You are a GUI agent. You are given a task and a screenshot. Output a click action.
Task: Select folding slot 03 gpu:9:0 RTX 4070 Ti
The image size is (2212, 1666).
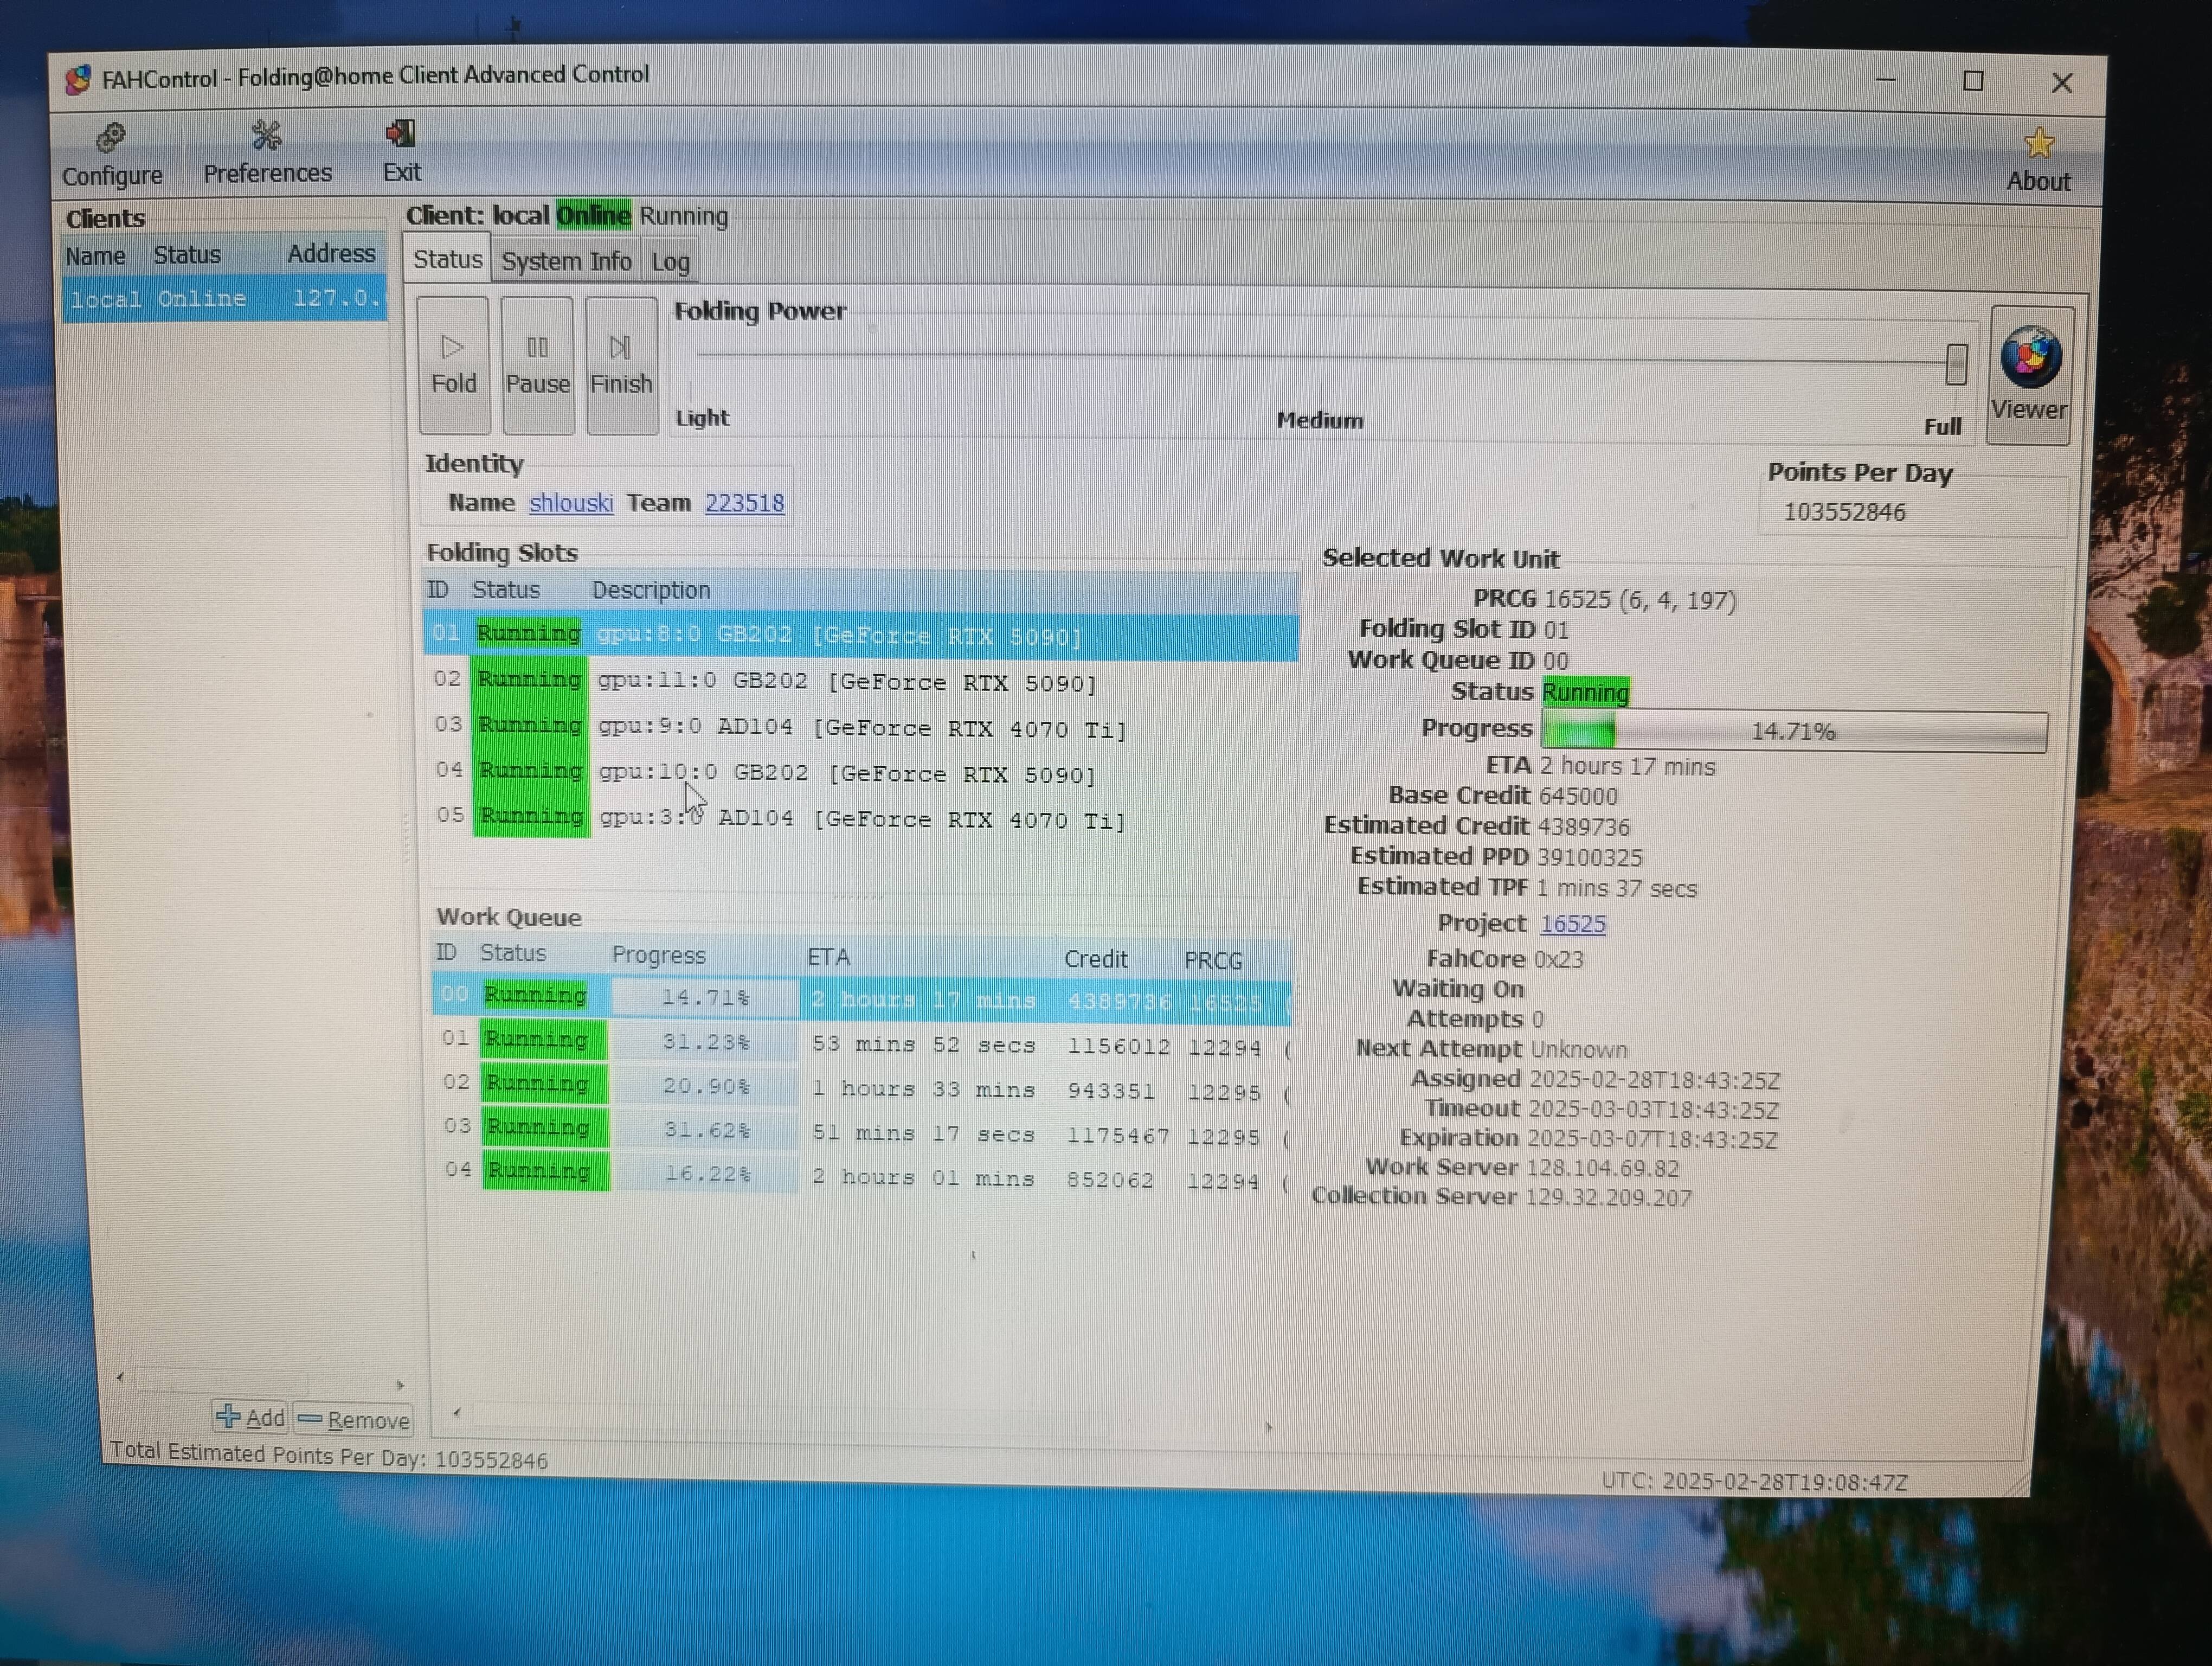pos(860,727)
